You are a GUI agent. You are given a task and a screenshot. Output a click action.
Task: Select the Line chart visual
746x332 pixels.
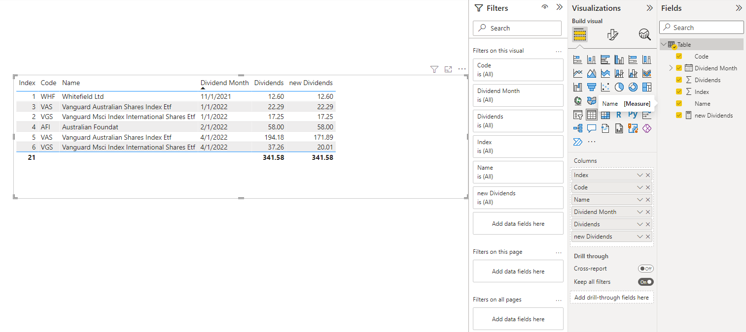pyautogui.click(x=578, y=73)
